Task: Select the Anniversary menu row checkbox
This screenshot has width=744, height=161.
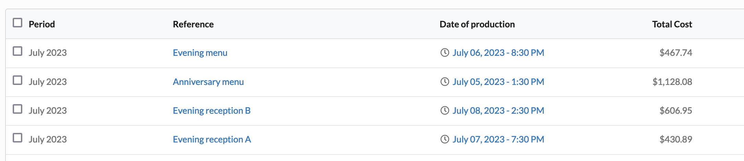Action: point(17,80)
